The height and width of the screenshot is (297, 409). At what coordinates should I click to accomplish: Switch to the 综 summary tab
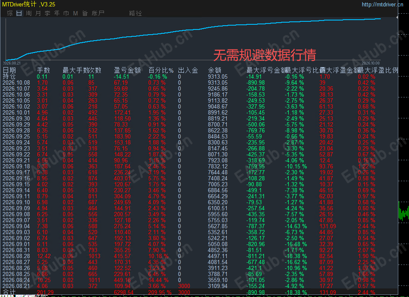[x=10, y=13]
